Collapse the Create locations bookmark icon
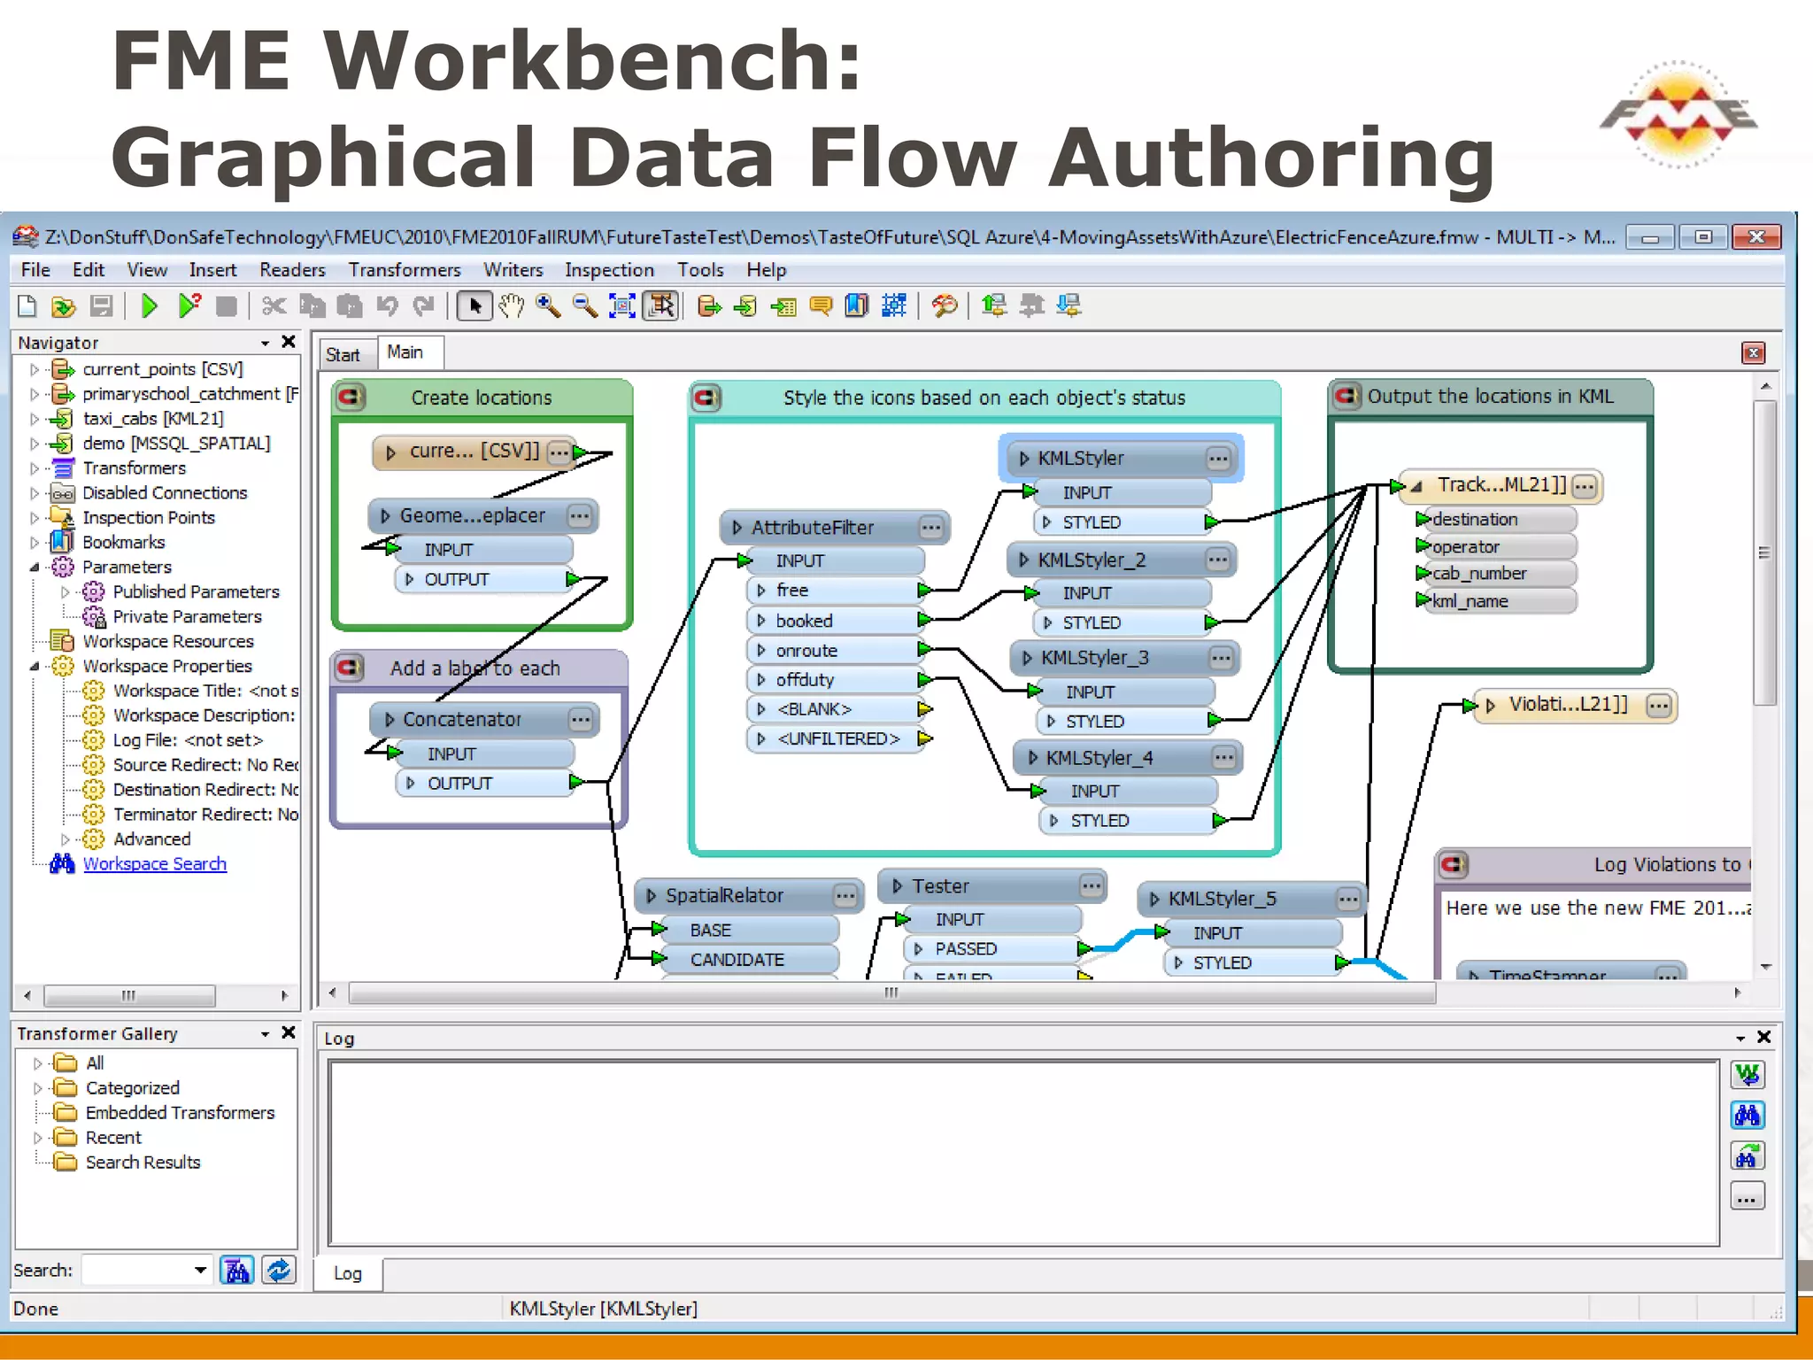The height and width of the screenshot is (1360, 1813). (x=351, y=397)
